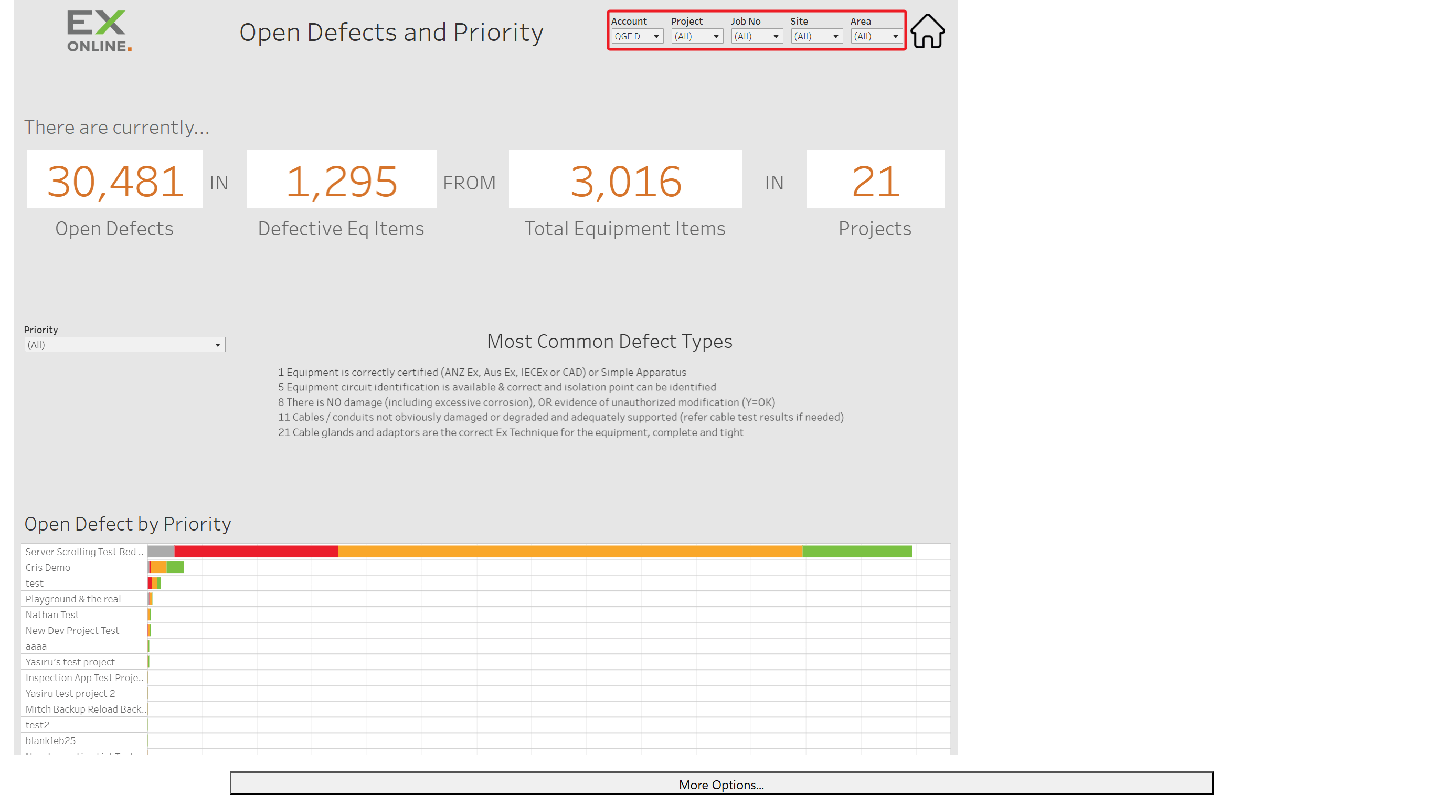The width and height of the screenshot is (1443, 795).
Task: Click red segment of Server Scrolling Test Bed bar
Action: 256,552
